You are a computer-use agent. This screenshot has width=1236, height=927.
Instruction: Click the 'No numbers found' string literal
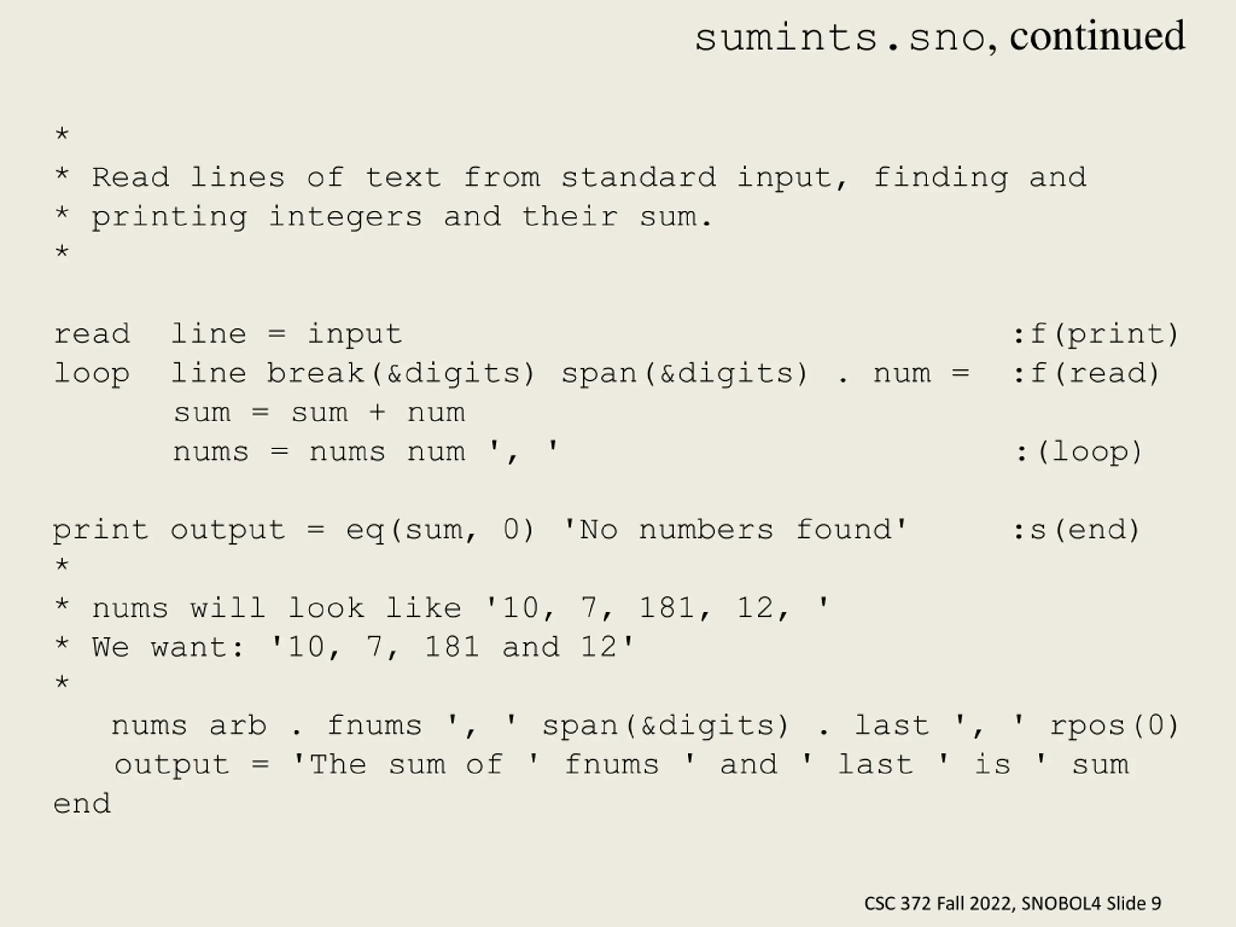click(x=735, y=529)
